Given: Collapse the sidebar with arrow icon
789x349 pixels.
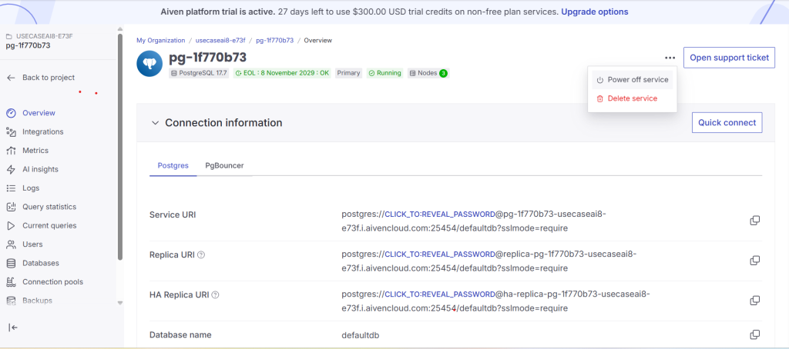Looking at the screenshot, I should [x=13, y=327].
